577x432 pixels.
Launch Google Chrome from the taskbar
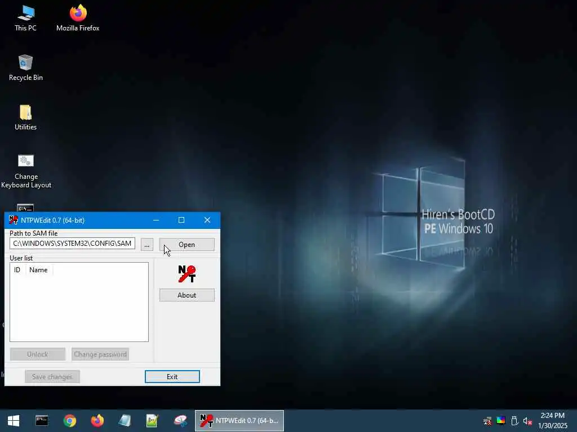(x=69, y=421)
